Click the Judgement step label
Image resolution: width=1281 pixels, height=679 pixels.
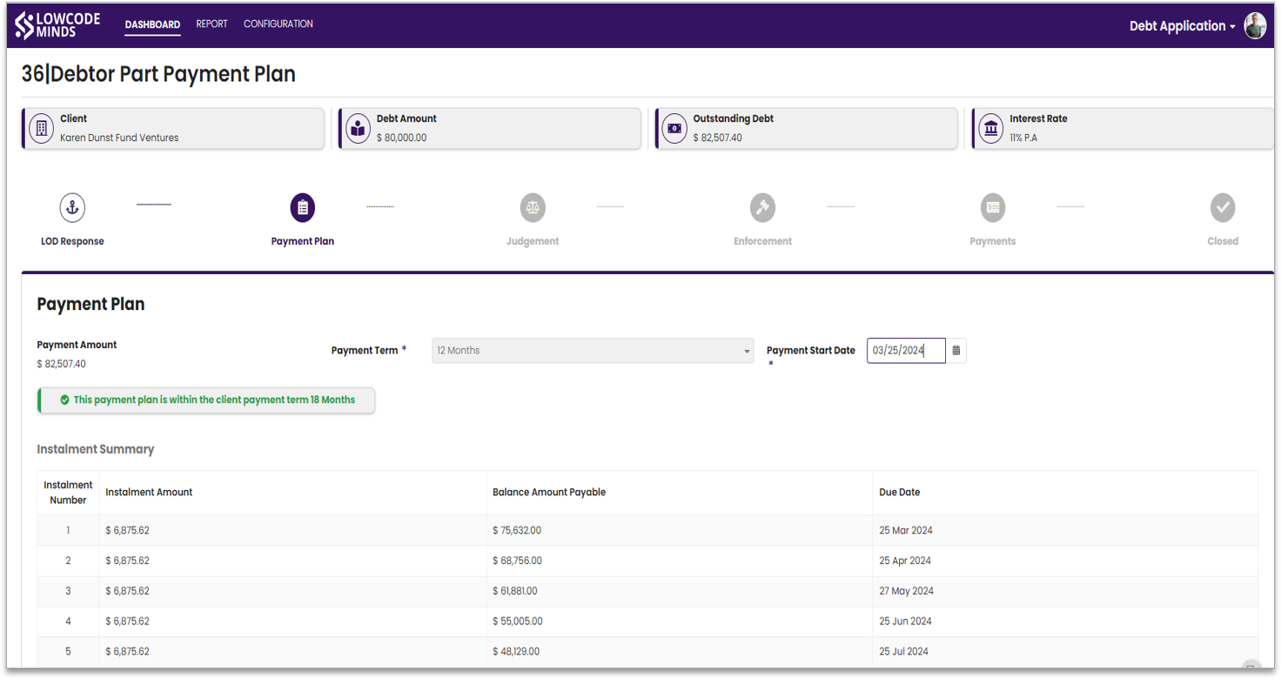coord(533,241)
